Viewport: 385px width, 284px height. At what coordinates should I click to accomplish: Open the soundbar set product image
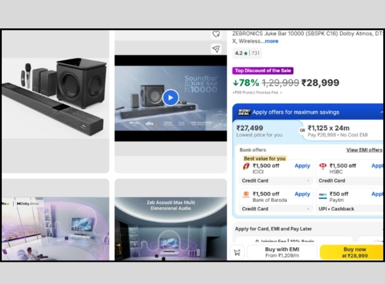pos(56,98)
